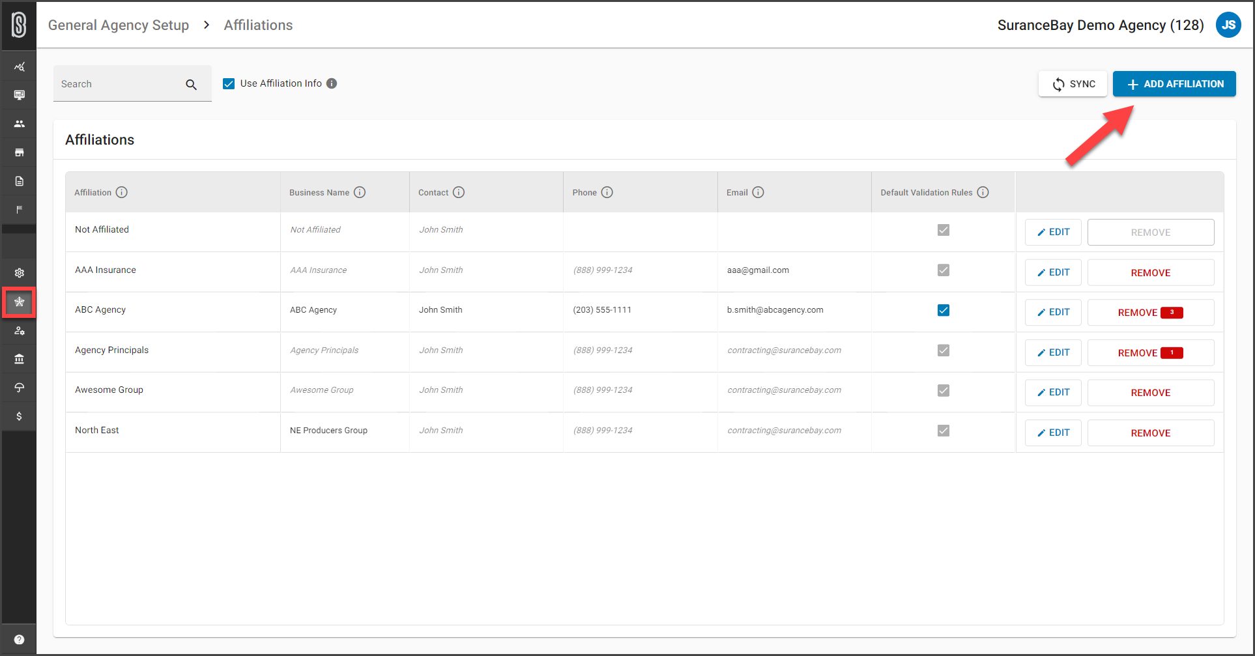
Task: Edit the Not Affiliated row
Action: (x=1053, y=232)
